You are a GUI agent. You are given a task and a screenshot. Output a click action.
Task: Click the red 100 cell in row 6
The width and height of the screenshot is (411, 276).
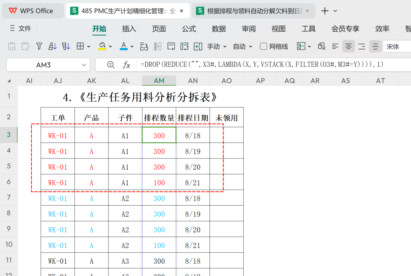pyautogui.click(x=159, y=182)
